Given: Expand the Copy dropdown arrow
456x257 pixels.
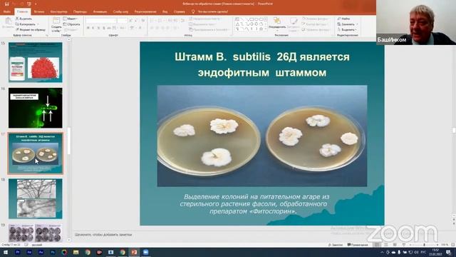Looking at the screenshot, I should 38,24.
